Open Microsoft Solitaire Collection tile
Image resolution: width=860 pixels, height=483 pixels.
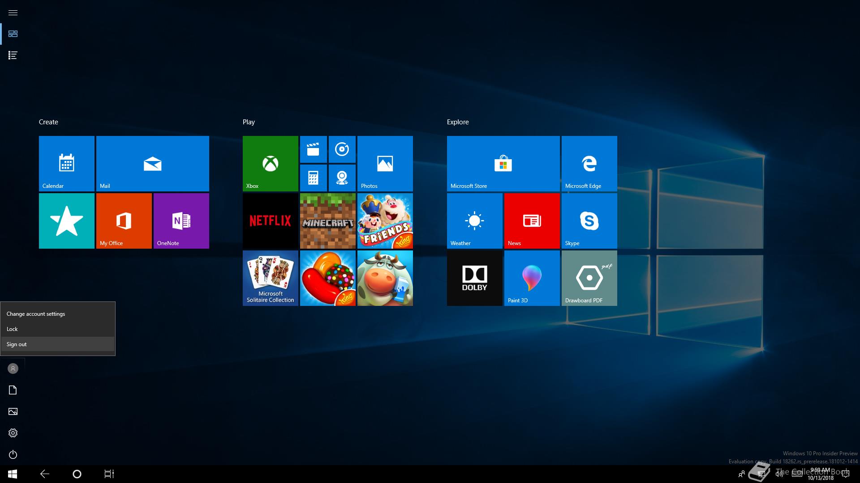point(271,278)
